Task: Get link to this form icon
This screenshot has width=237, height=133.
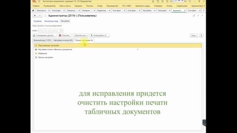Action: (x=194, y=16)
